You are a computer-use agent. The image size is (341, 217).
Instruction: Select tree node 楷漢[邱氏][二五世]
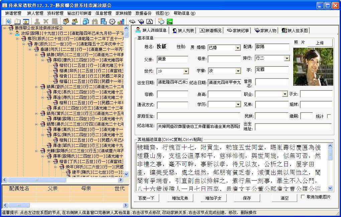[91, 70]
